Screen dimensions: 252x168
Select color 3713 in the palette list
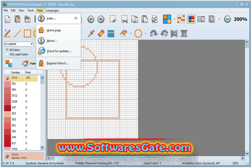click(x=21, y=78)
